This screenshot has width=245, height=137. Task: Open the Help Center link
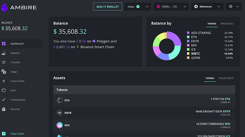(17, 134)
